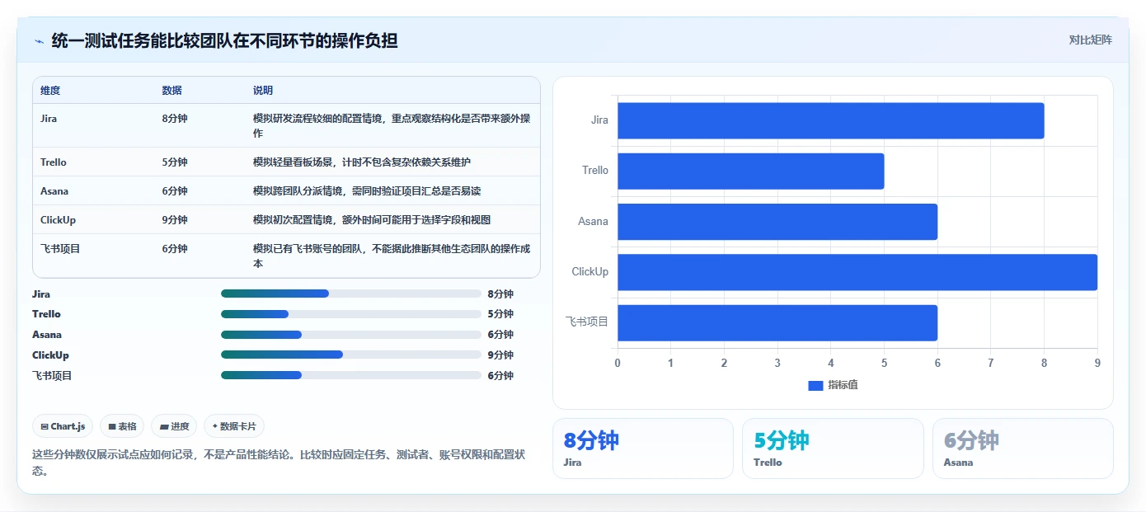Click the x-axis tick label 5

(884, 363)
